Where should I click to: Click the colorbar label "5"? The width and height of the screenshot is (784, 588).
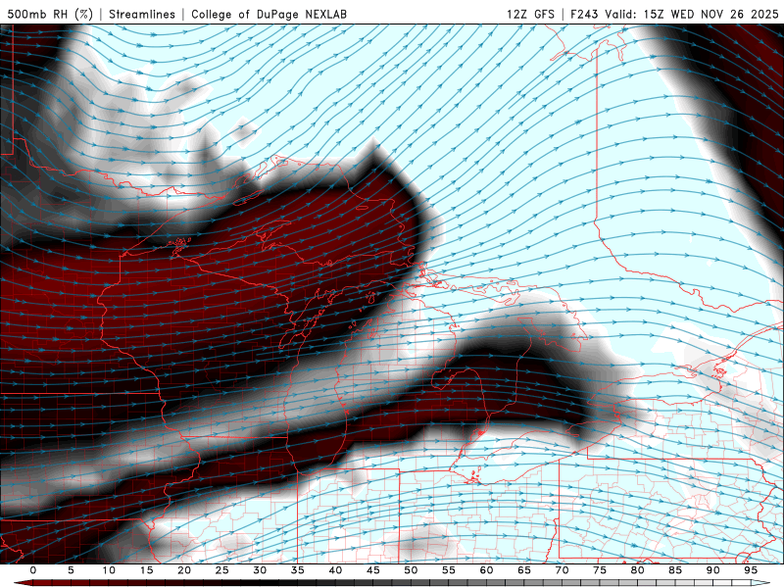[71, 570]
